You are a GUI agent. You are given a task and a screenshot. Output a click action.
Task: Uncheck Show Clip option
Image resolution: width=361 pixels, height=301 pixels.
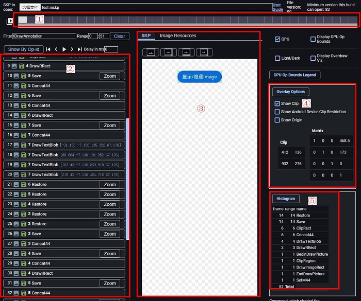[x=277, y=103]
